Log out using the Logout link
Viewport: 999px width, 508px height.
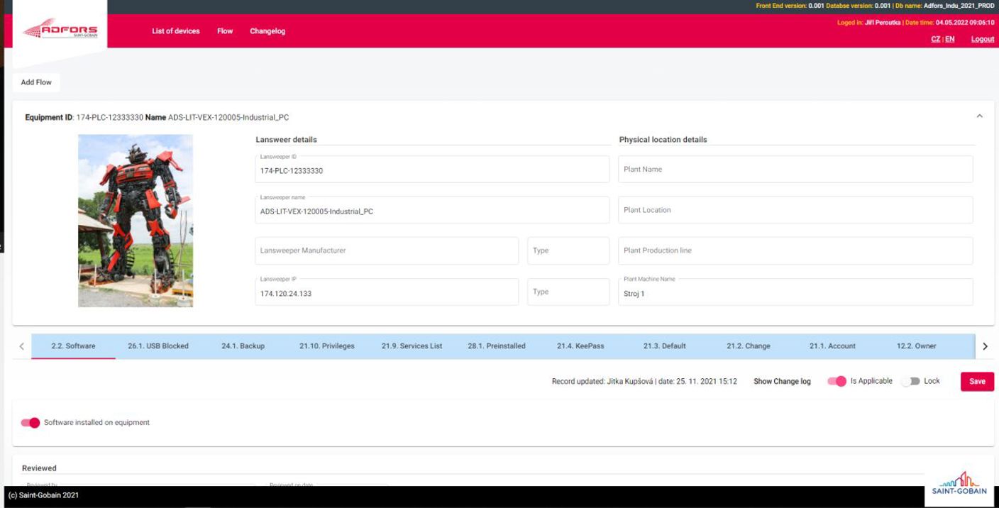point(982,40)
